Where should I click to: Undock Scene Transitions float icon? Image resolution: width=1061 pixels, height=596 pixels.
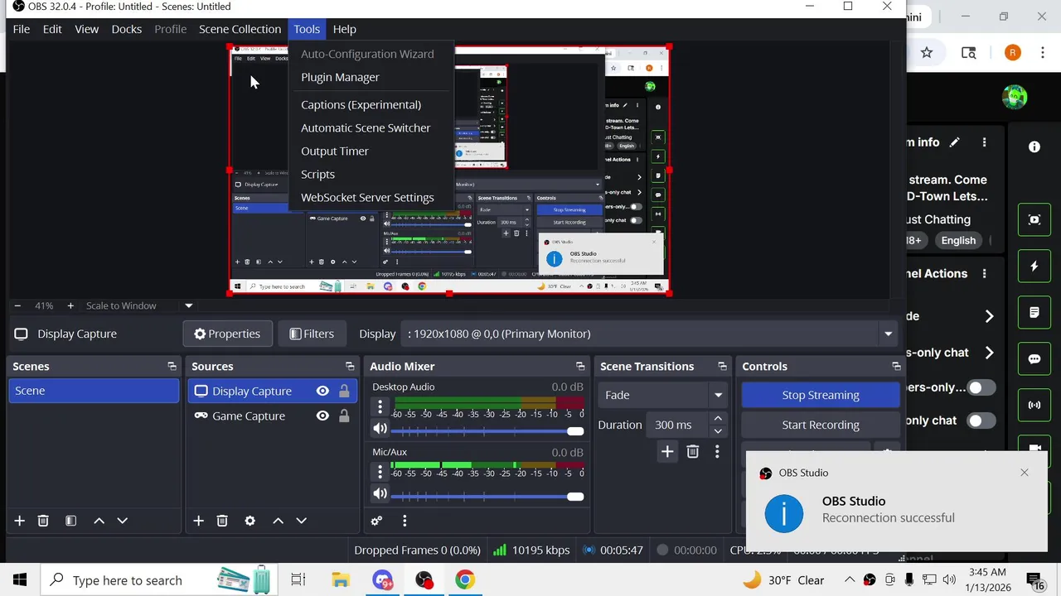[722, 366]
